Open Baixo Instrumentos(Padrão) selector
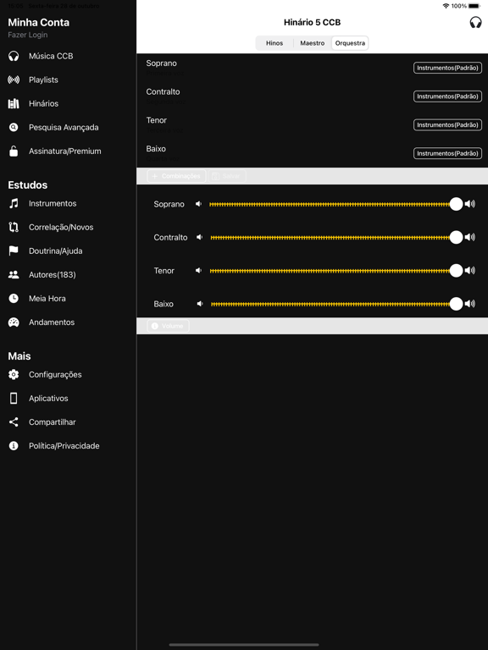This screenshot has height=650, width=488. click(x=447, y=153)
